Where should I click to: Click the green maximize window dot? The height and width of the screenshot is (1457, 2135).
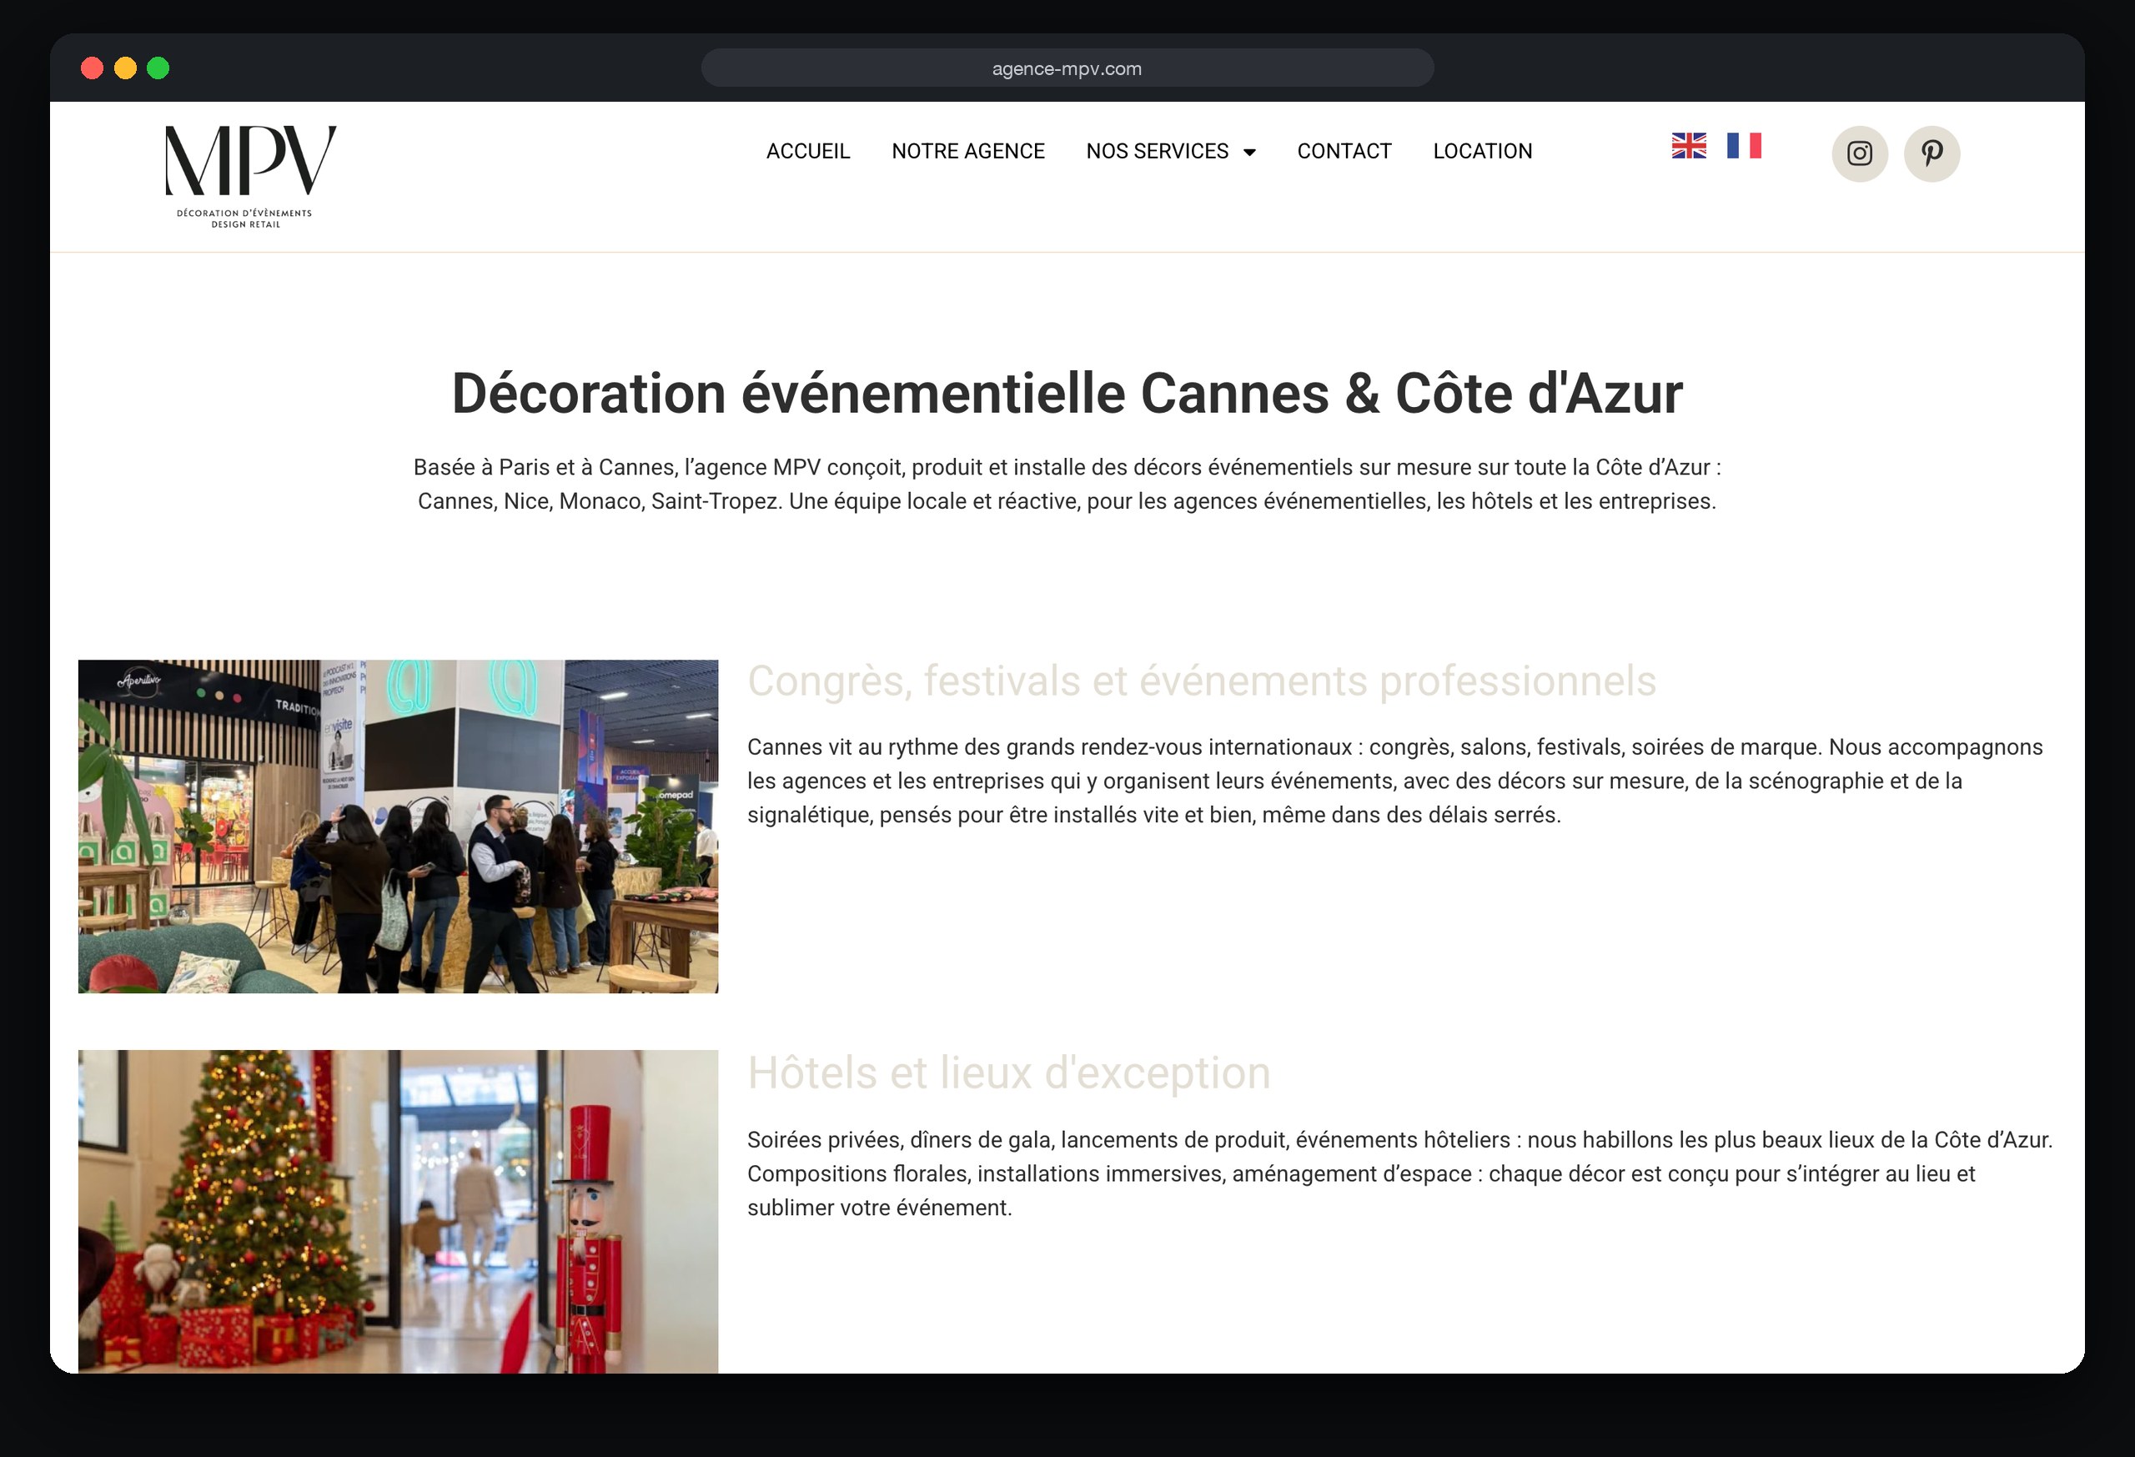pos(158,68)
